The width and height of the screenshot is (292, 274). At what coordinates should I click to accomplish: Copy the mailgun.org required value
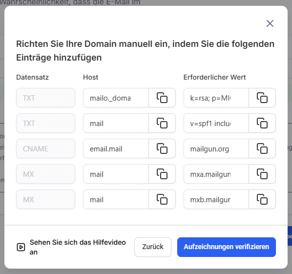pos(262,148)
